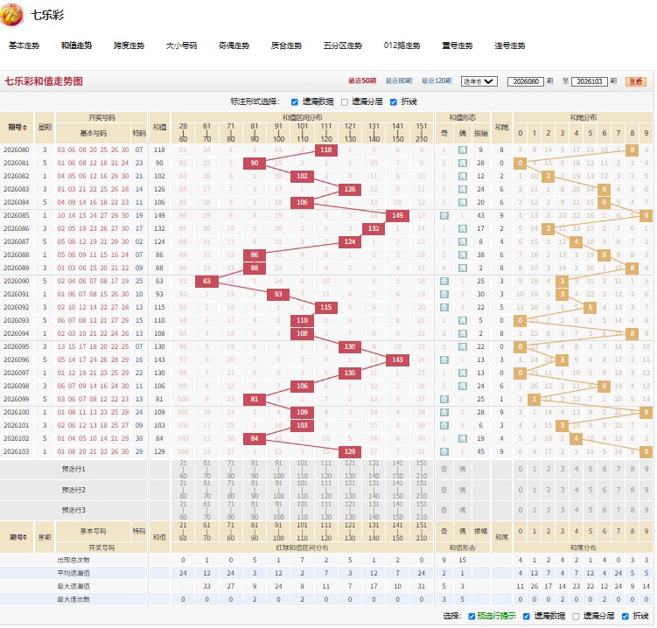The width and height of the screenshot is (657, 628).
Task: Select the 偶 cell in 预选行2
Action: tap(463, 490)
